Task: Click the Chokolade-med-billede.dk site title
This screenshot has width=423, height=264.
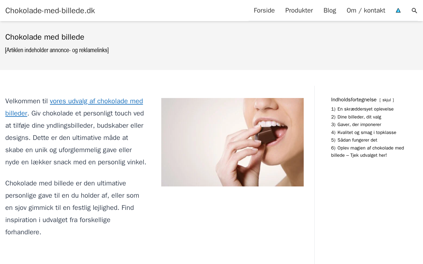Action: pyautogui.click(x=50, y=11)
